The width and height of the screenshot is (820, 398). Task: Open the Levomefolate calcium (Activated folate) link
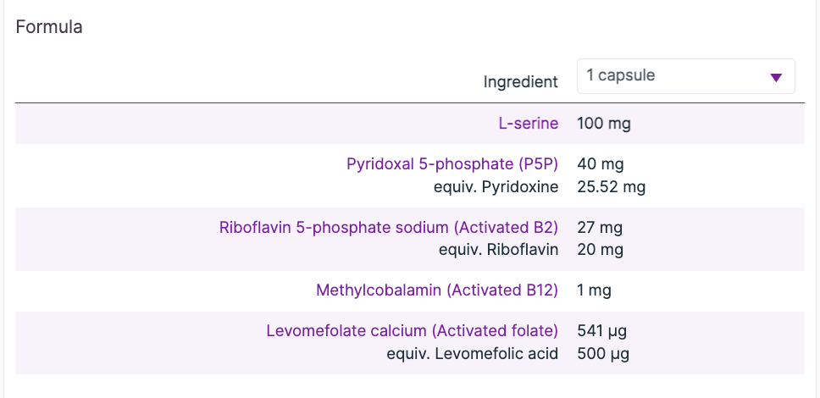point(413,331)
